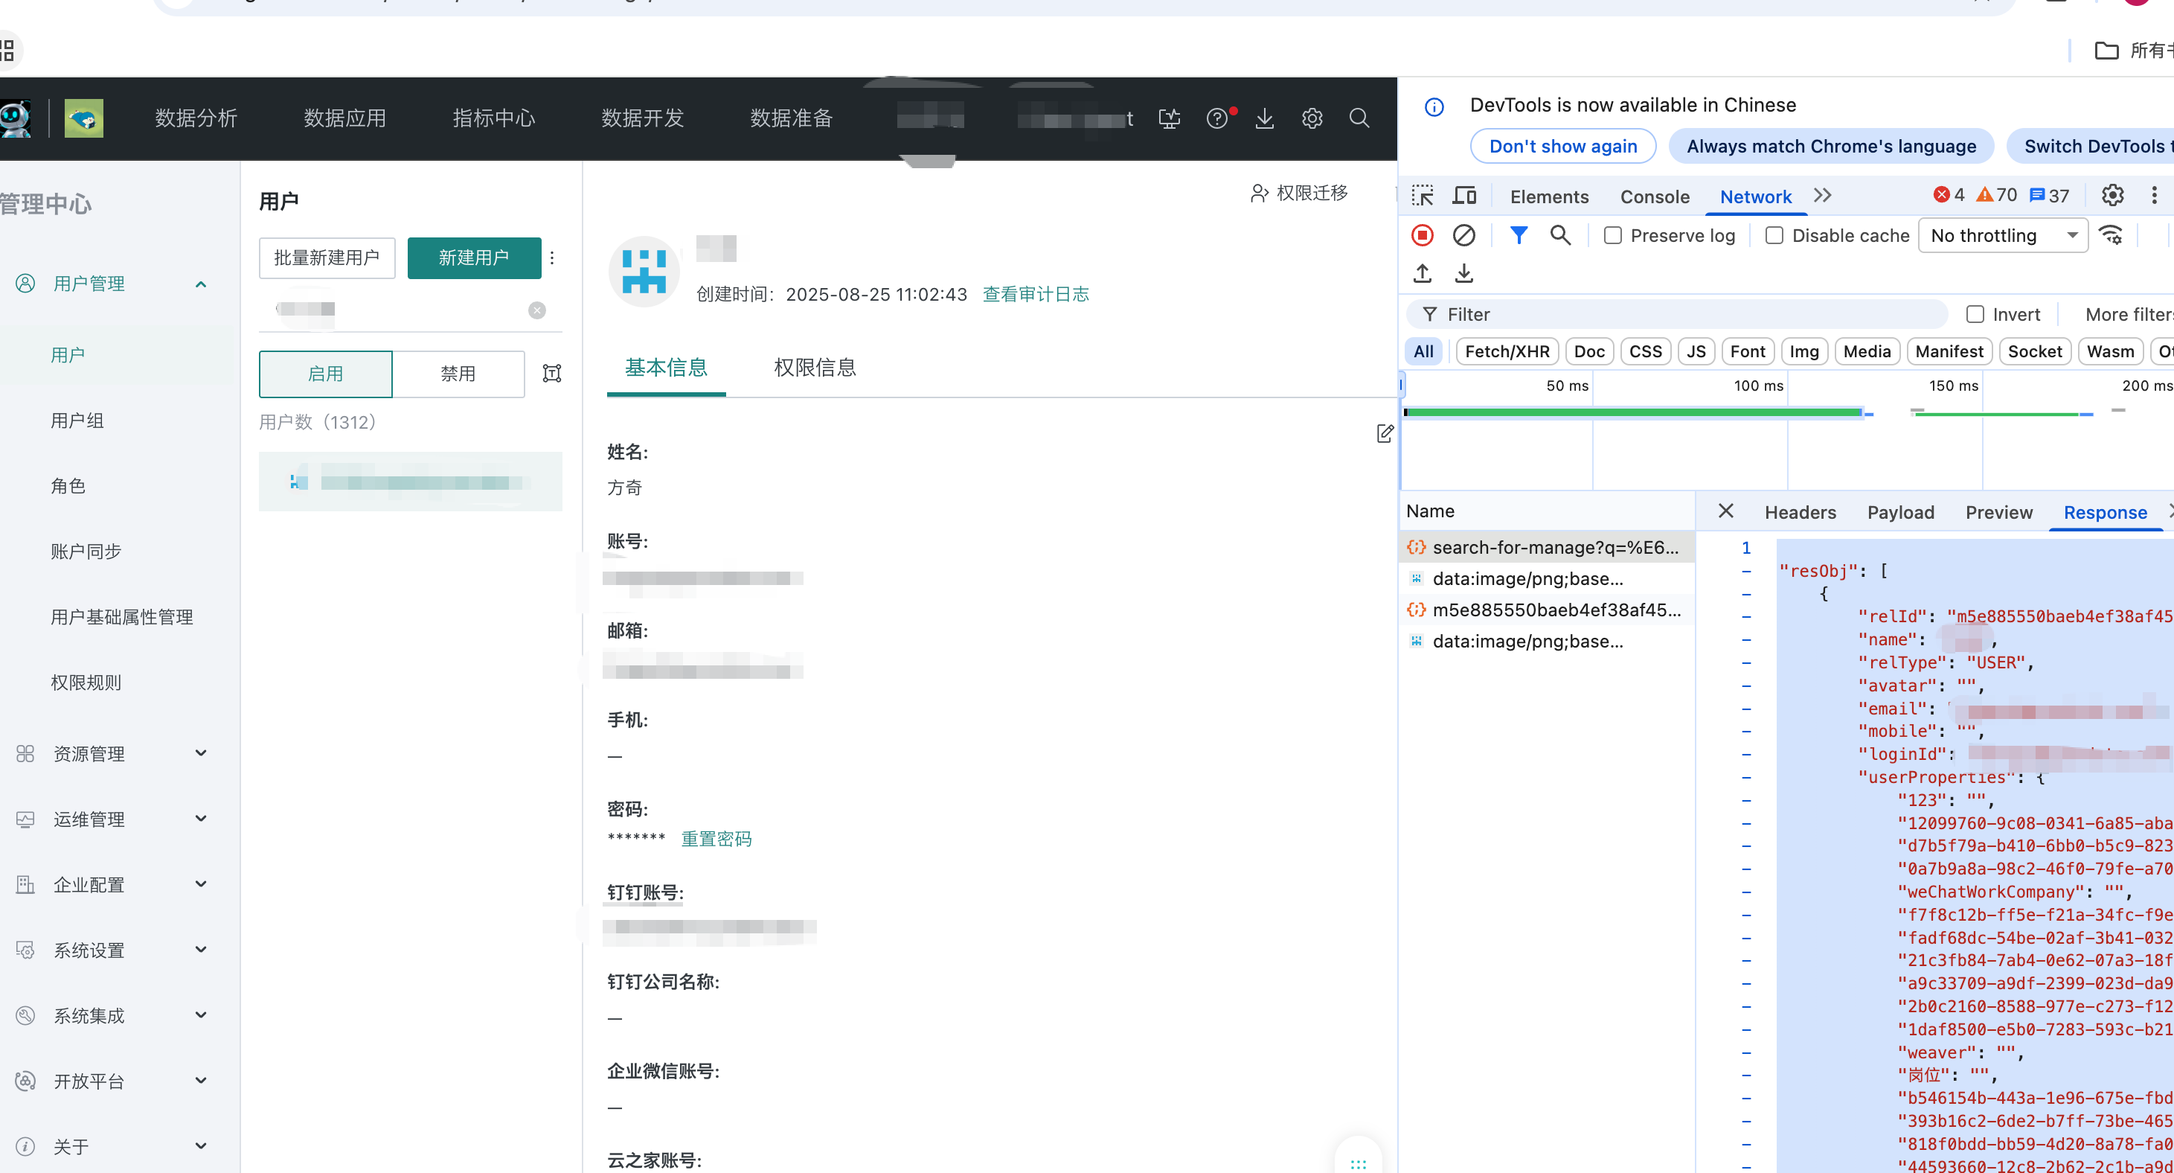Tick the Invert filter checkbox
Viewport: 2174px width, 1173px height.
point(1975,314)
